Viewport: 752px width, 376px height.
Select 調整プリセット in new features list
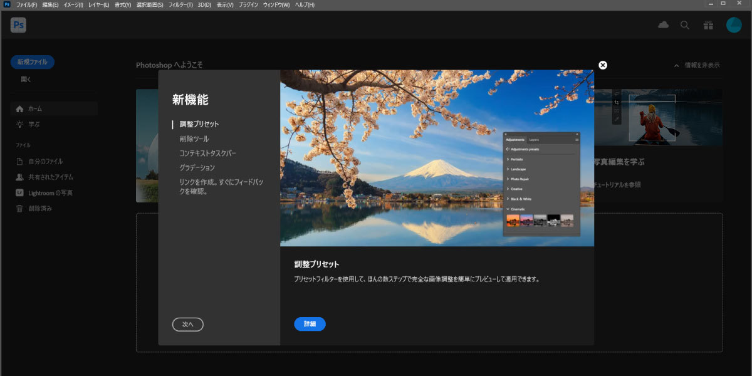199,124
